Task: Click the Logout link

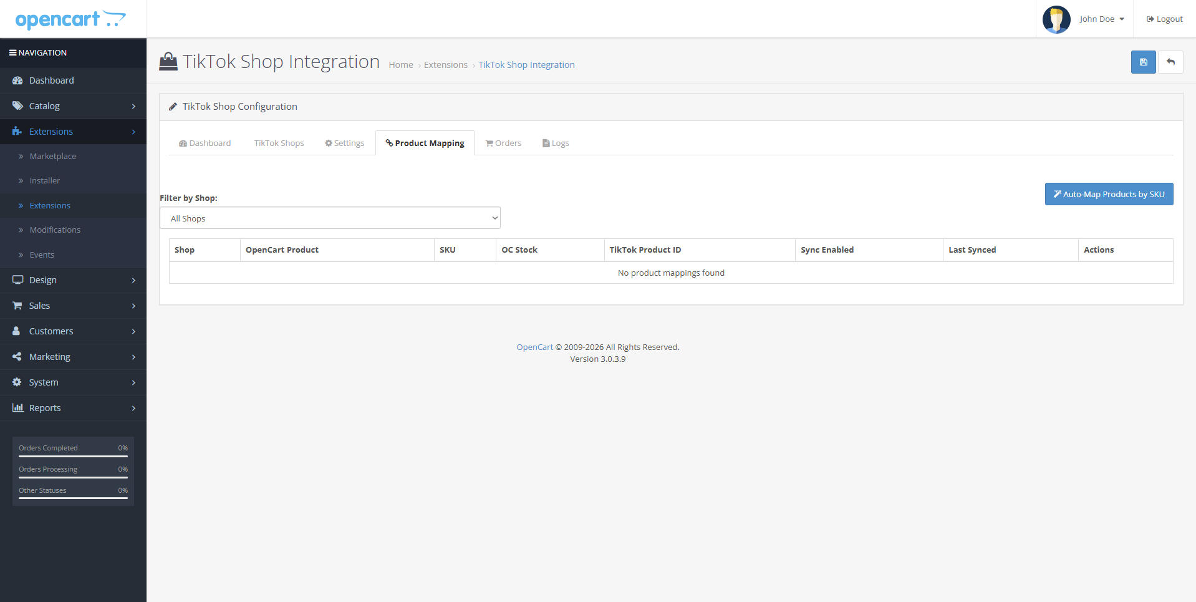Action: click(x=1164, y=19)
